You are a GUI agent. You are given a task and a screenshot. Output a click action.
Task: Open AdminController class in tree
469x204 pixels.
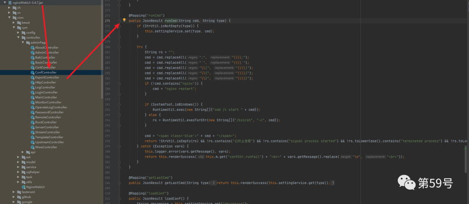click(x=47, y=52)
